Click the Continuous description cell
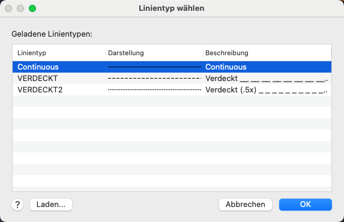The width and height of the screenshot is (344, 222). pyautogui.click(x=226, y=67)
